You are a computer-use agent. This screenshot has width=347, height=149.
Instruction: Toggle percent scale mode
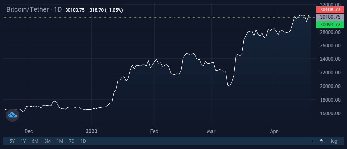tap(322, 141)
